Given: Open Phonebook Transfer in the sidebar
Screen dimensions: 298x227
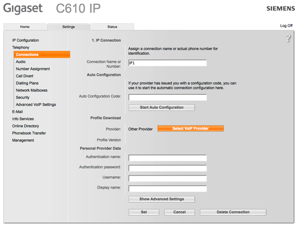Looking at the screenshot, I should [x=29, y=133].
